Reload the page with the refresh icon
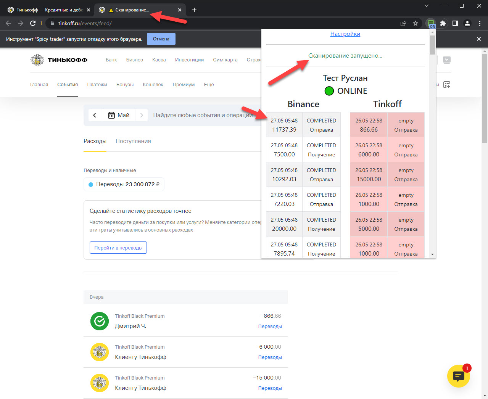 33,23
